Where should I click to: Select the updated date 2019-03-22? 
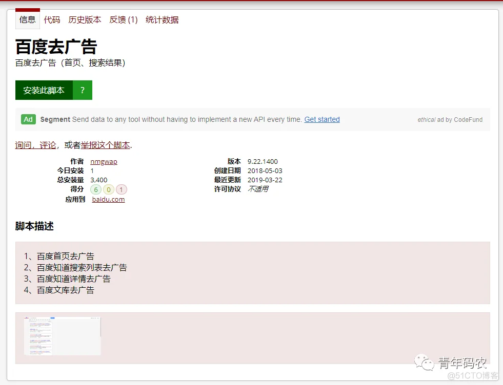[x=265, y=180]
